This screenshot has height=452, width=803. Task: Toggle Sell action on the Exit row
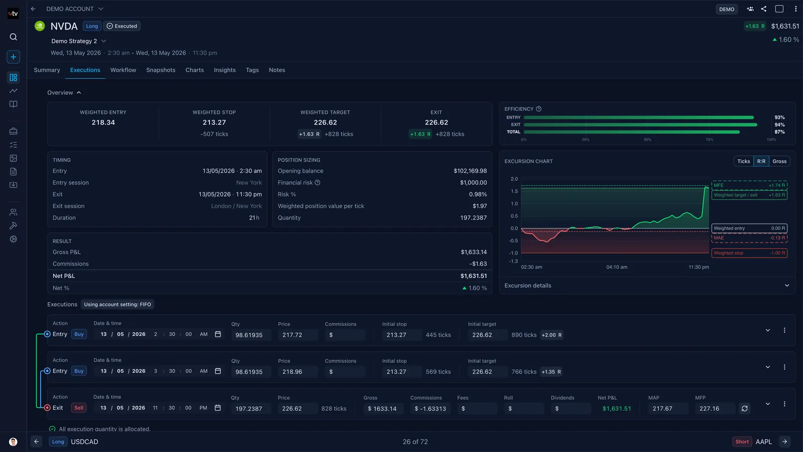click(79, 408)
